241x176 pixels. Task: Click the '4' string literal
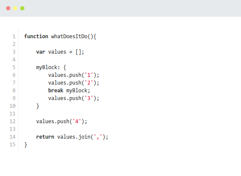(77, 121)
